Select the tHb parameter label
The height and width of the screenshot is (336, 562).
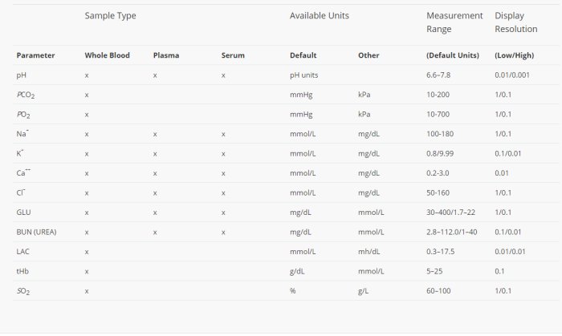click(x=22, y=271)
